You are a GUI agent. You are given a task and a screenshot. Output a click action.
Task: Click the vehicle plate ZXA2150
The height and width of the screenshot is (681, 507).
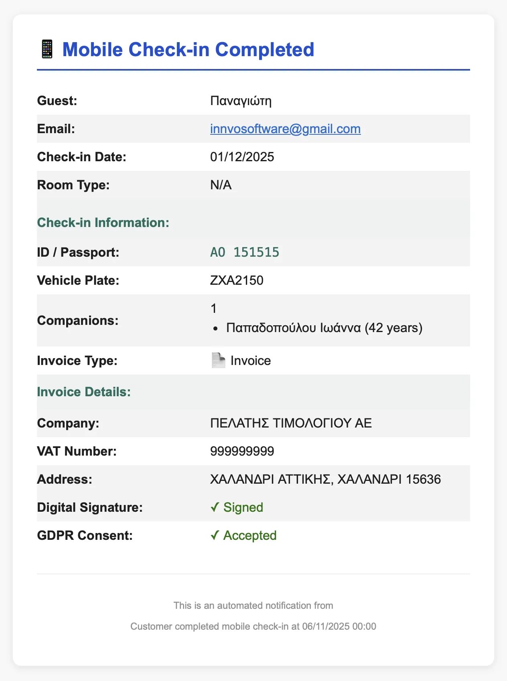pyautogui.click(x=237, y=280)
